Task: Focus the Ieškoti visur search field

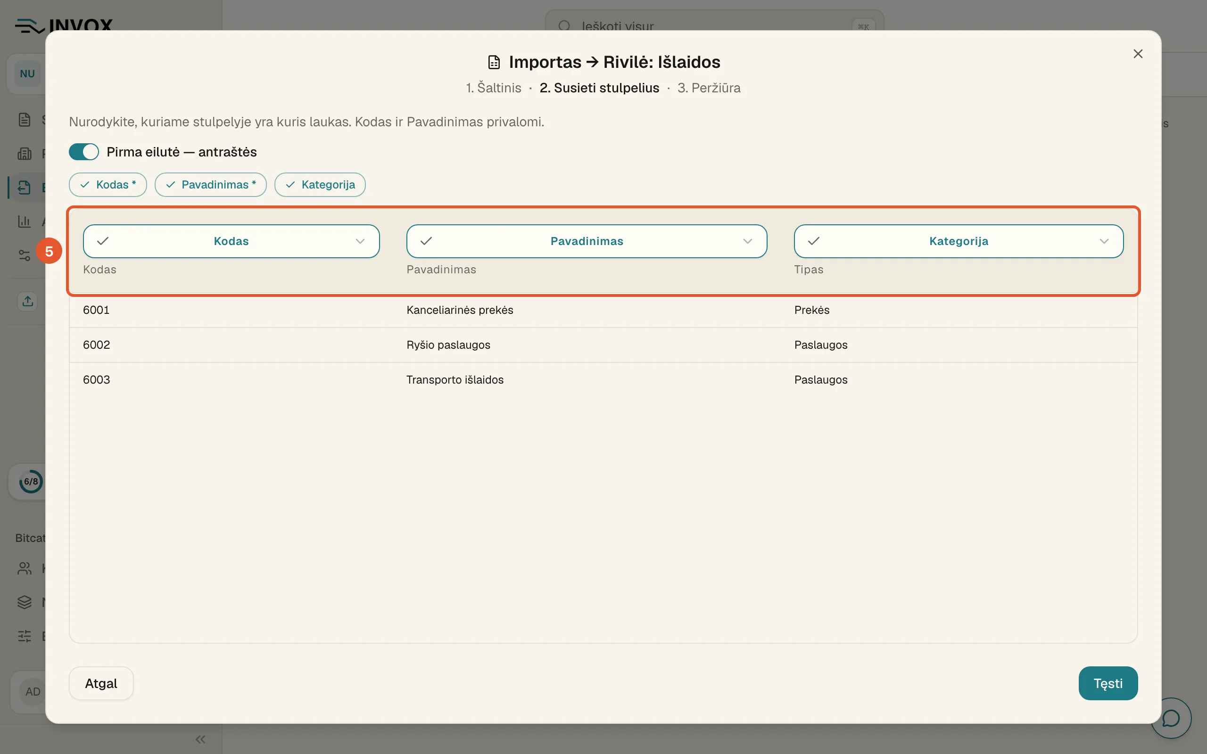Action: click(714, 26)
